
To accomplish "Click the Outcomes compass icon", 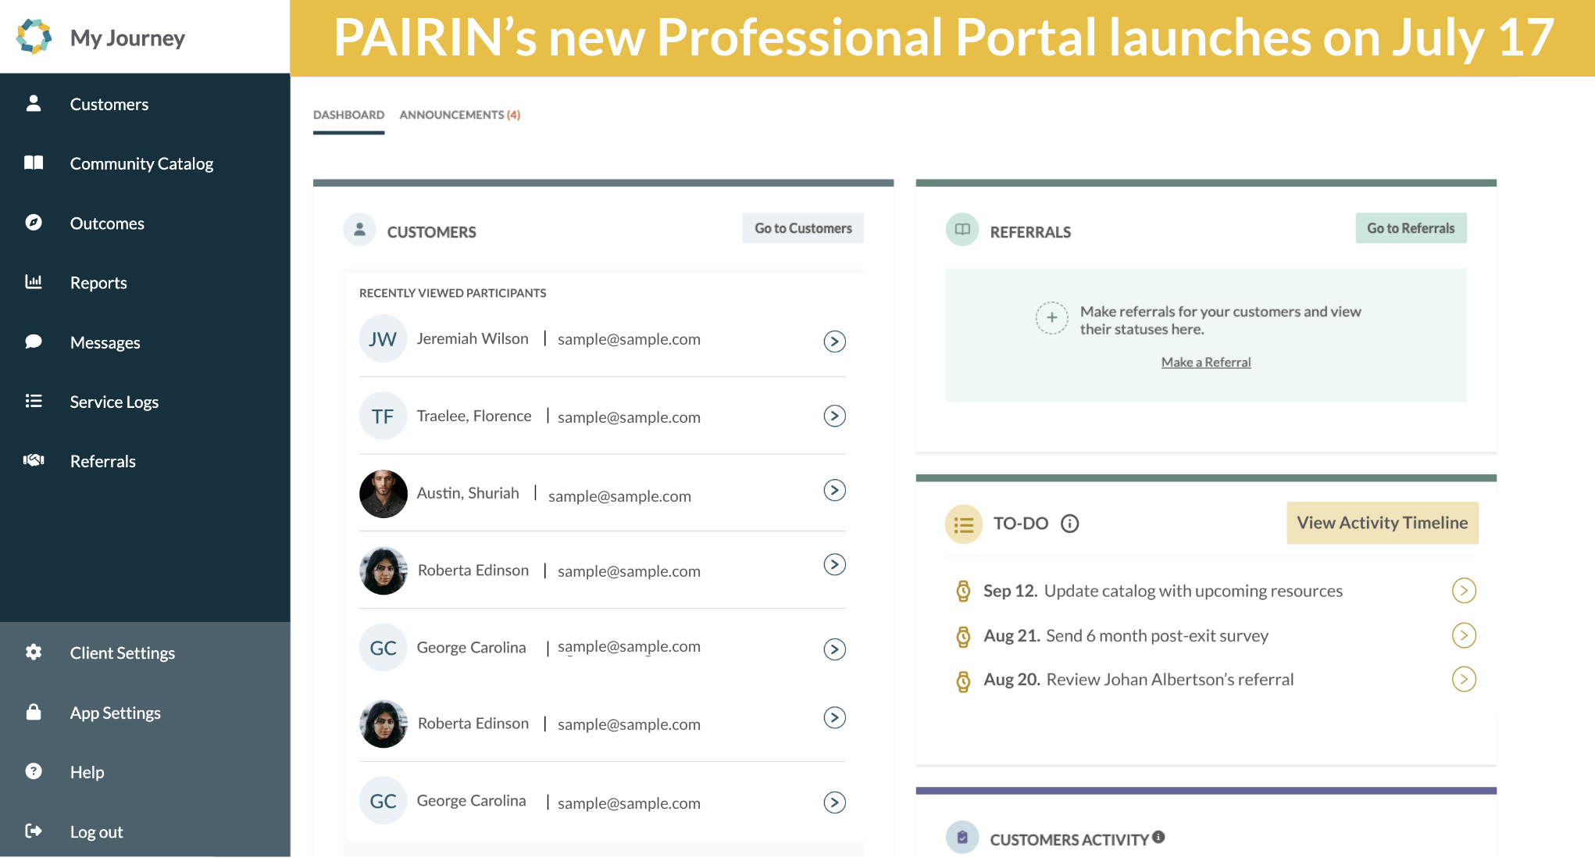I will pyautogui.click(x=34, y=223).
